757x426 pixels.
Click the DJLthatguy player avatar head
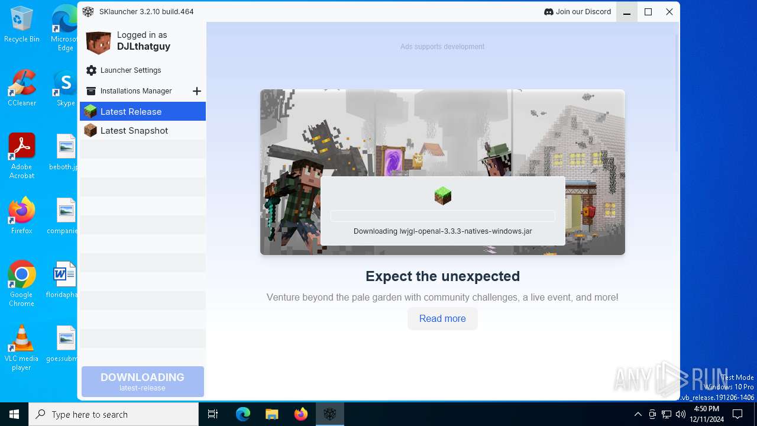98,43
